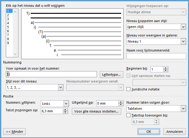
Task: Select level 3 in the level list
Action: click(x=8, y=19)
